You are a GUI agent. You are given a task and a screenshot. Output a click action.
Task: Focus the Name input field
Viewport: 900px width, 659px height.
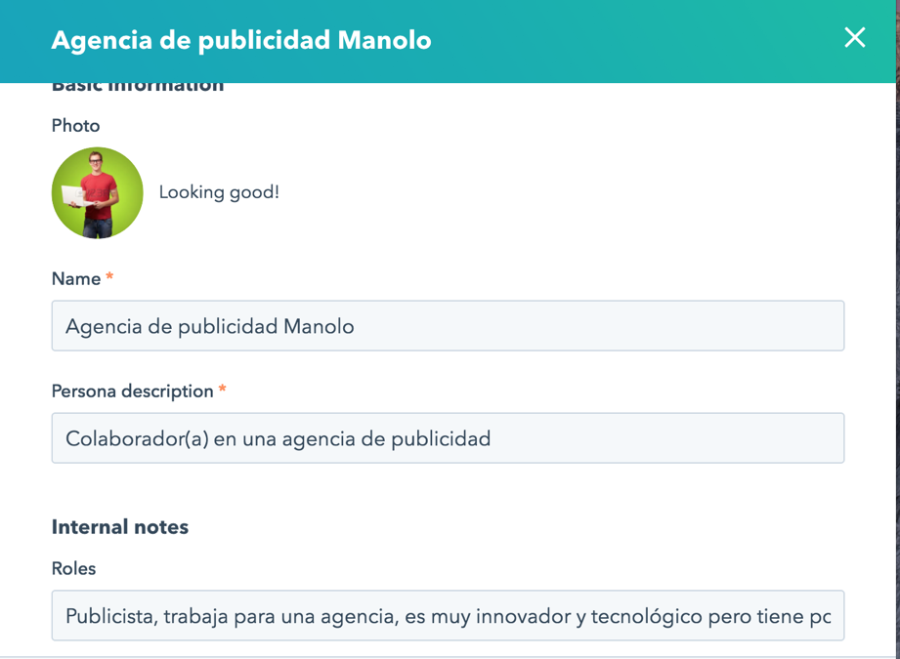(448, 326)
